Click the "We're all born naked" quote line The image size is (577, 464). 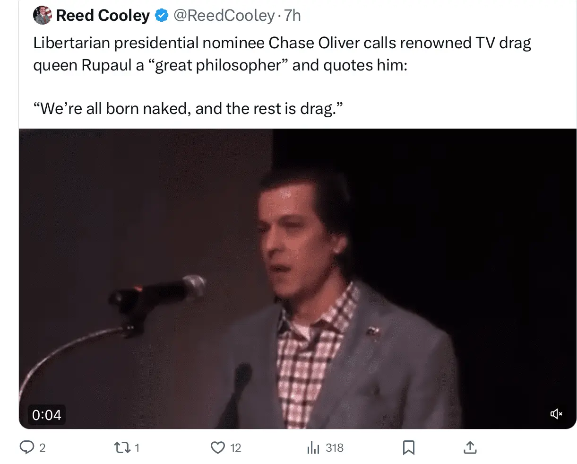(x=188, y=109)
